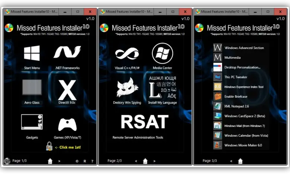The width and height of the screenshot is (290, 174).
Task: Select the 'Multimedia' label
Action: click(x=232, y=58)
